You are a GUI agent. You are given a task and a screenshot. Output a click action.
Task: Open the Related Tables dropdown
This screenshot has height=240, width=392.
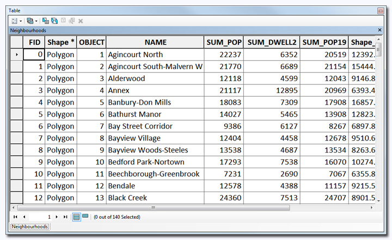point(31,21)
